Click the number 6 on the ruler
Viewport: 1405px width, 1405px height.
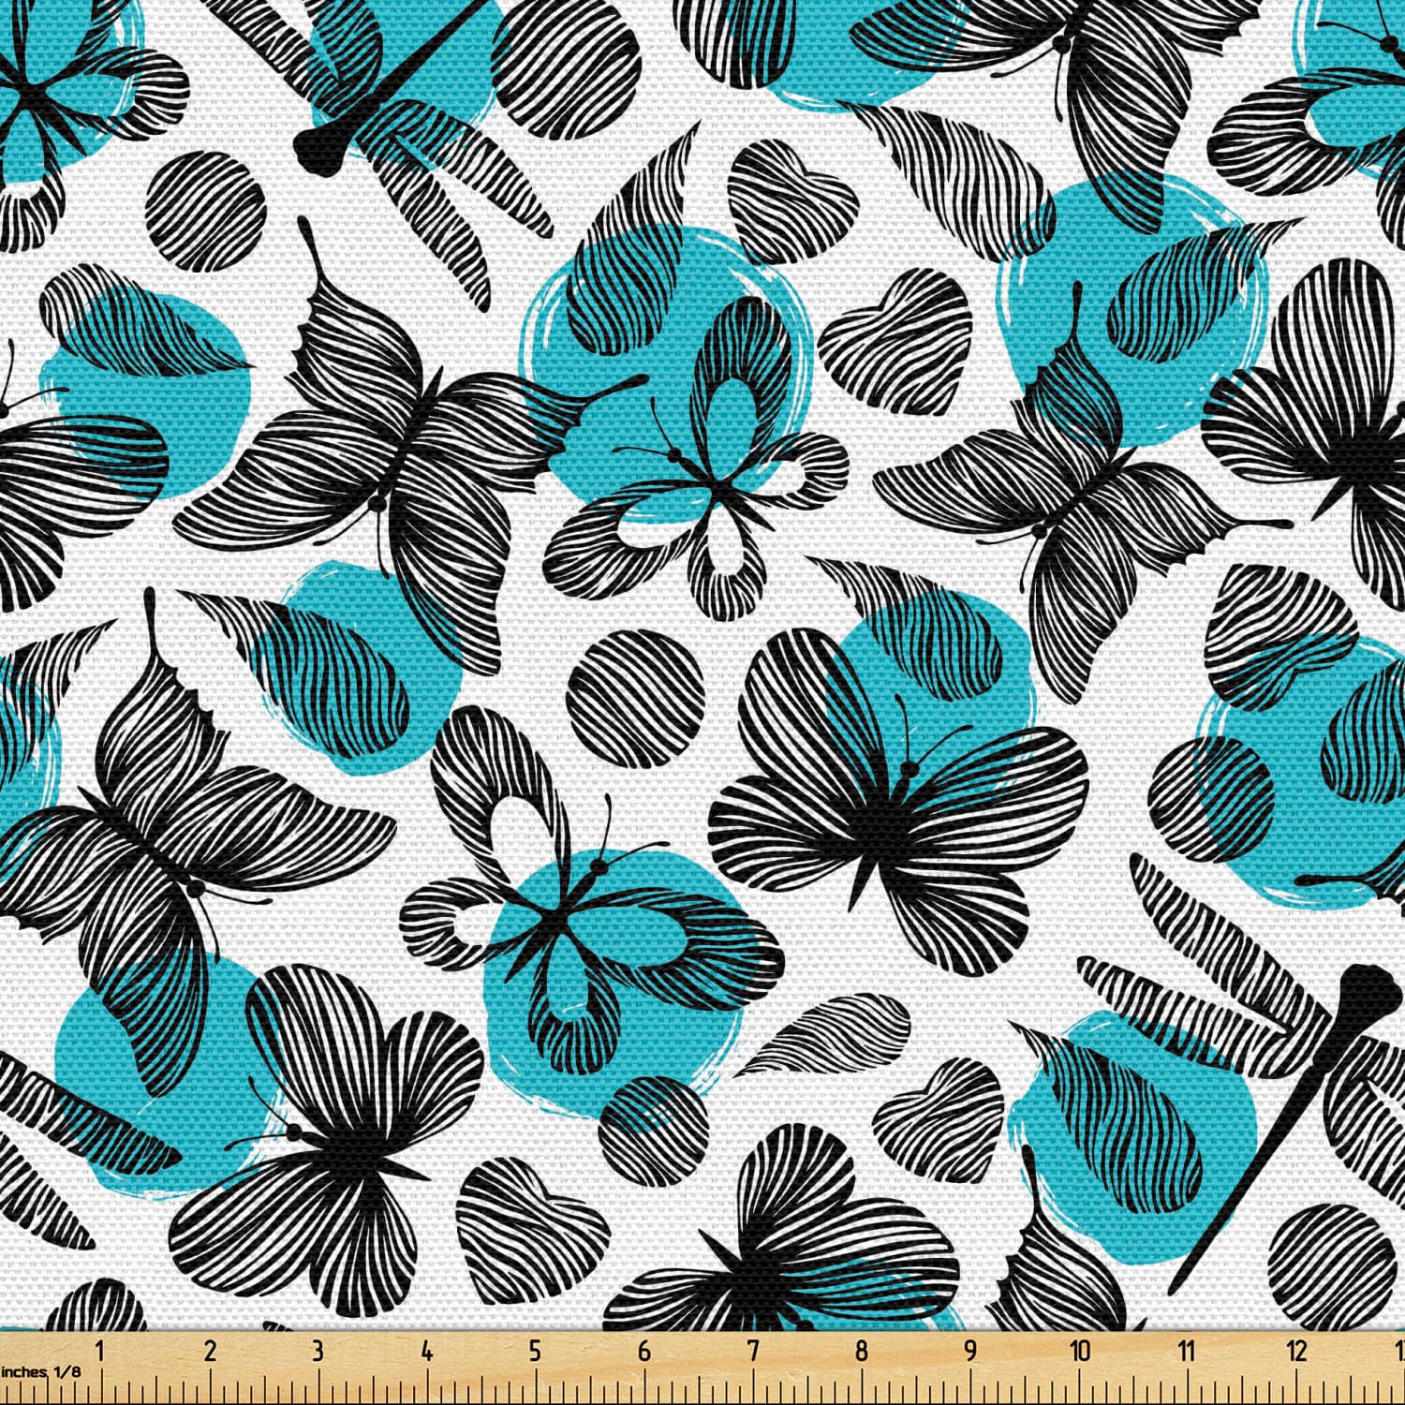643,1350
